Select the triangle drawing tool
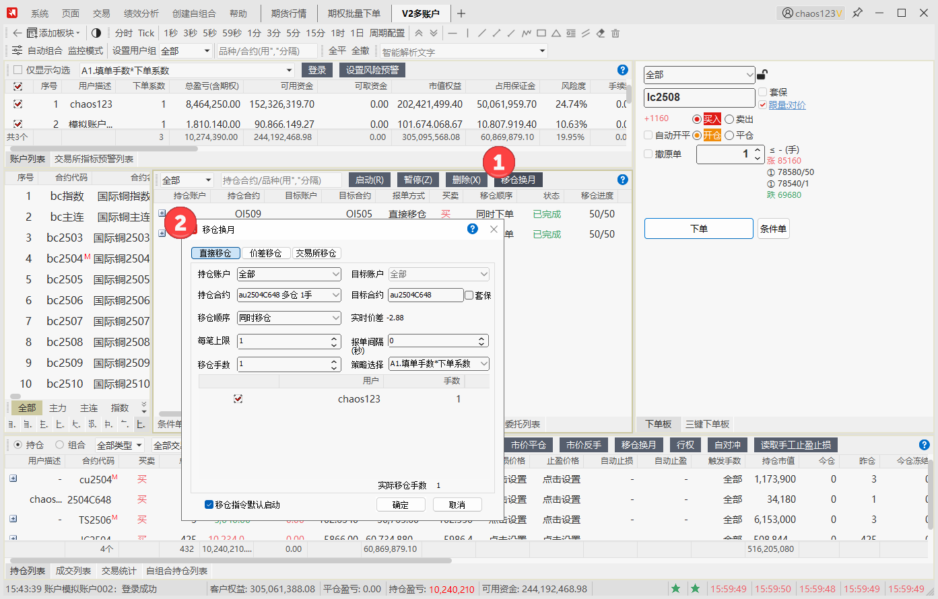The image size is (938, 599). (556, 33)
